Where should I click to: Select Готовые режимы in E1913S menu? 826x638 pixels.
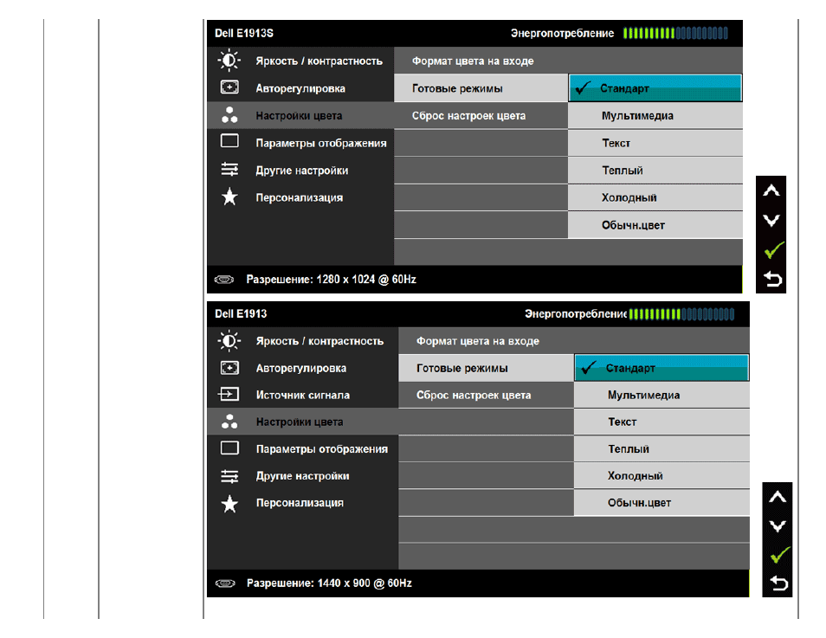coord(481,88)
